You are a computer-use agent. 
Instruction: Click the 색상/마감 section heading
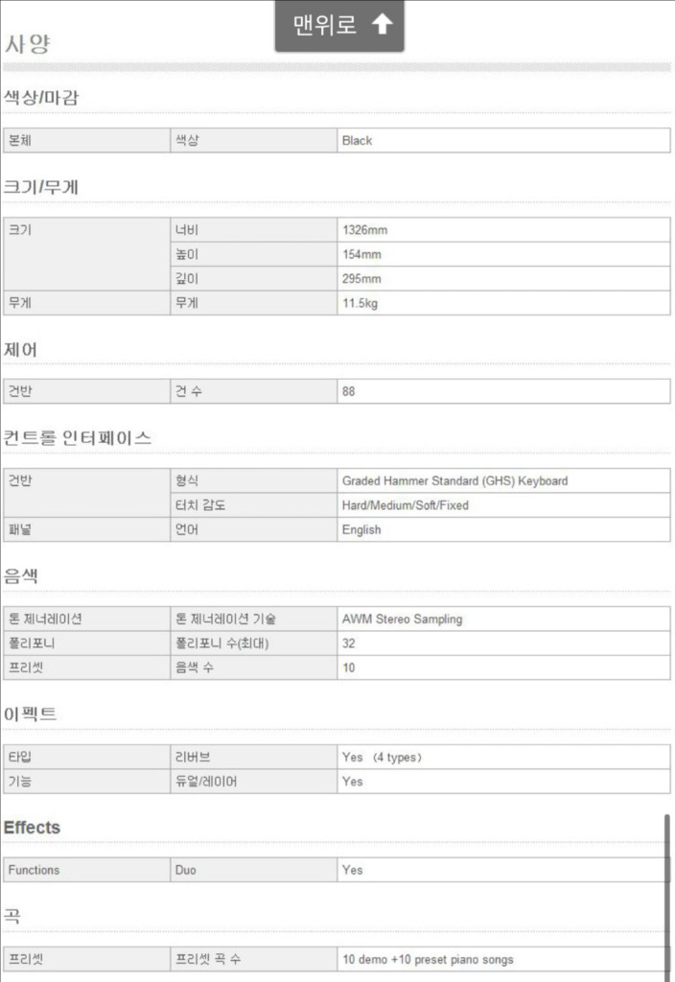41,97
